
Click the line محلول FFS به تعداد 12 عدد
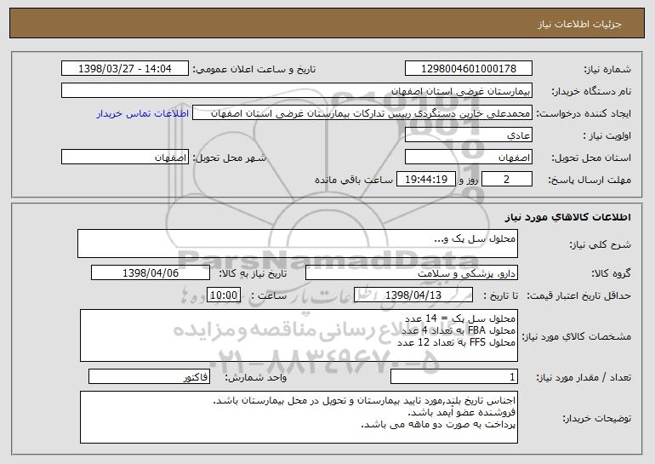tap(456, 342)
